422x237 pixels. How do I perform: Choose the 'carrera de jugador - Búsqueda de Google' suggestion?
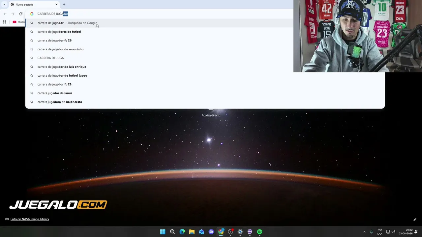(205, 23)
